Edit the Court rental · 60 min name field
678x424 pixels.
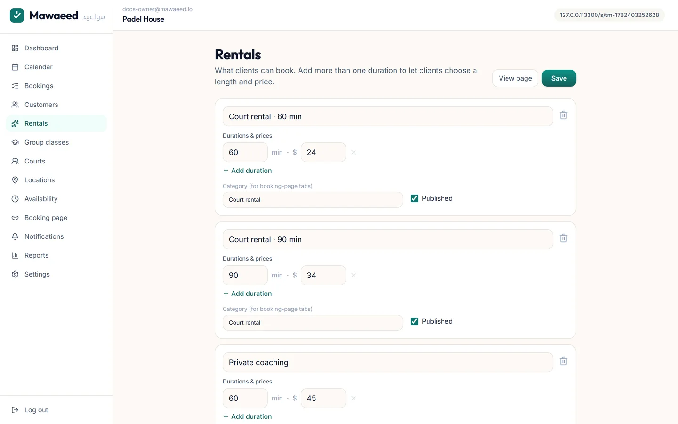pyautogui.click(x=388, y=116)
